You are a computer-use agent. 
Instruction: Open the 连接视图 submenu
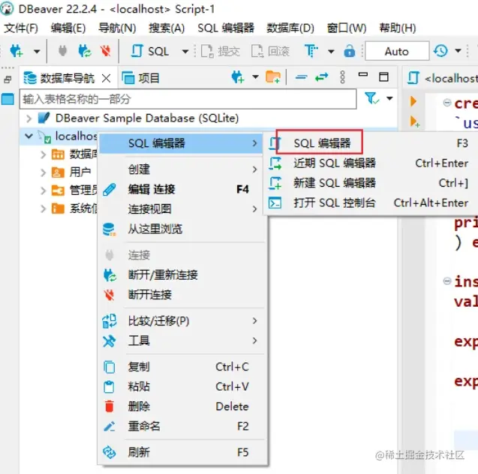click(x=182, y=209)
